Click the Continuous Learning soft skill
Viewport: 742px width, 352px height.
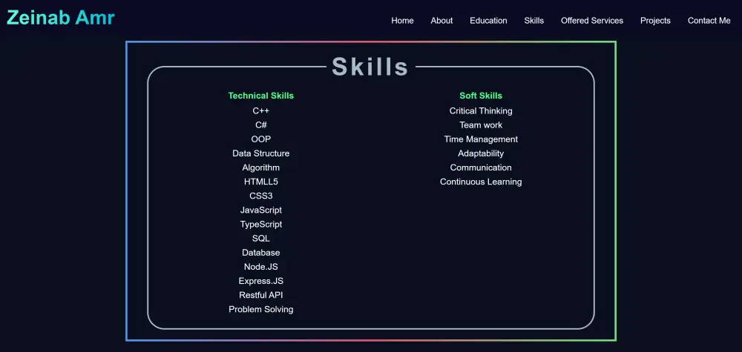[481, 182]
